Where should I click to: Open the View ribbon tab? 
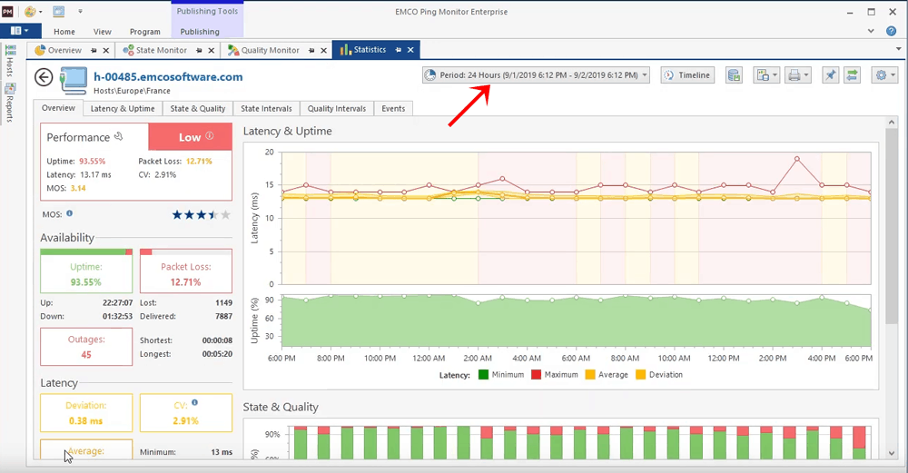(103, 31)
